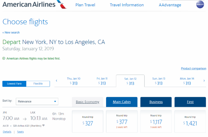Screen dimensions: 208x137
Task: Open the Travel Information menu
Action: [x=127, y=5]
